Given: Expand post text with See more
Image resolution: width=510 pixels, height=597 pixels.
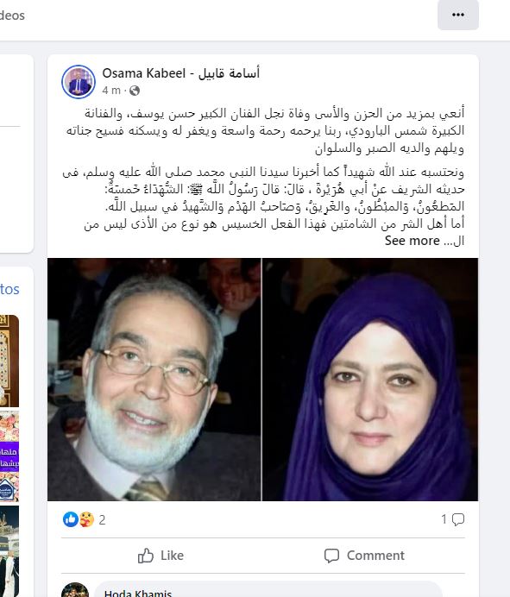Looking at the screenshot, I should point(412,241).
